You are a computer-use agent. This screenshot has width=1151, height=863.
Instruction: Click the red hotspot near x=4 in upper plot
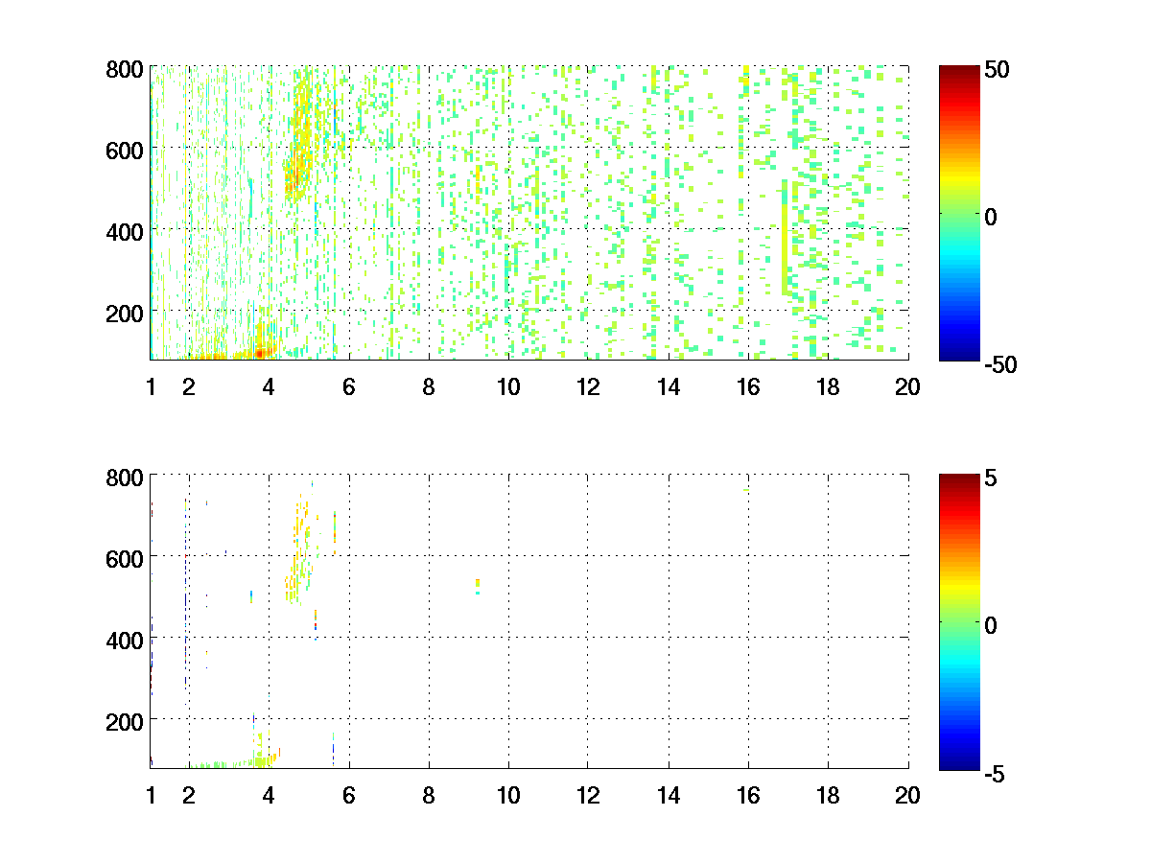[x=260, y=353]
